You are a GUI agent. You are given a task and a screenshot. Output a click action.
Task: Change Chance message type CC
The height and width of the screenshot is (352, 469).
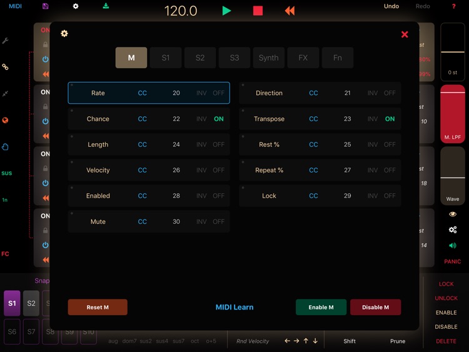coord(143,119)
